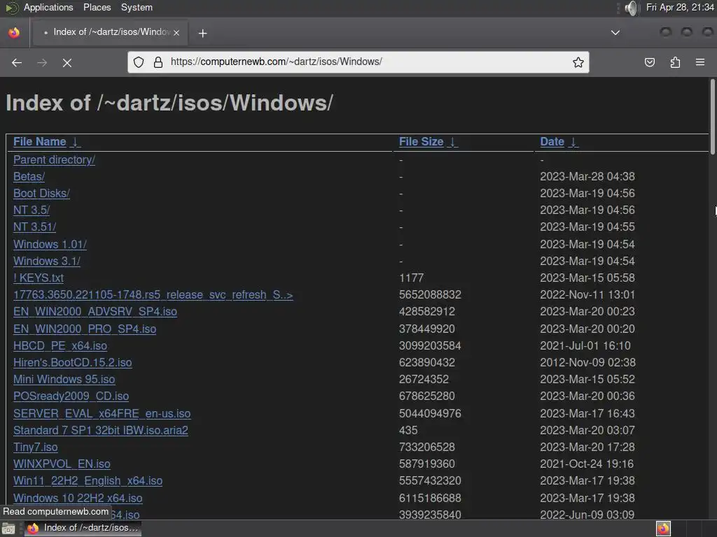This screenshot has height=537, width=717.
Task: Download Mini Windows 95.iso
Action: [x=64, y=380]
